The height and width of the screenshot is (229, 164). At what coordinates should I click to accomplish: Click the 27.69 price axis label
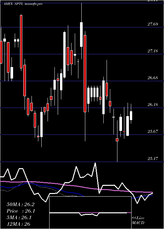153,24
